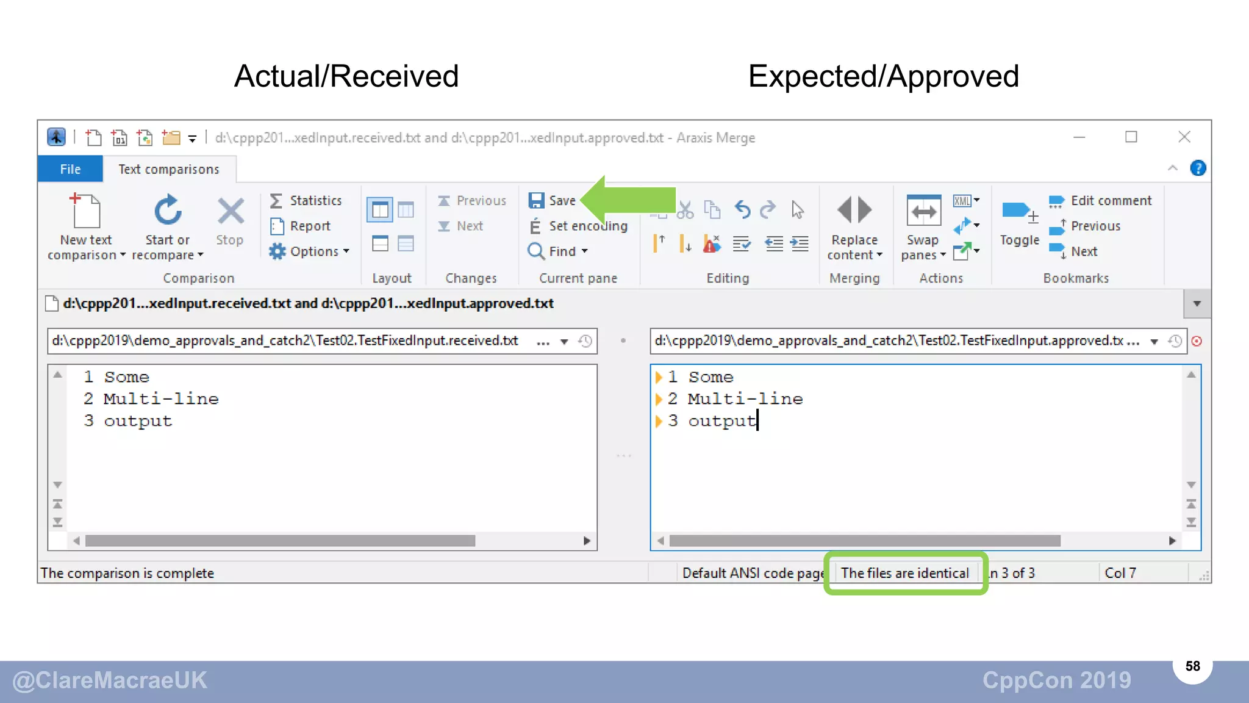Click 'The files are identical' status bar text

pos(904,573)
